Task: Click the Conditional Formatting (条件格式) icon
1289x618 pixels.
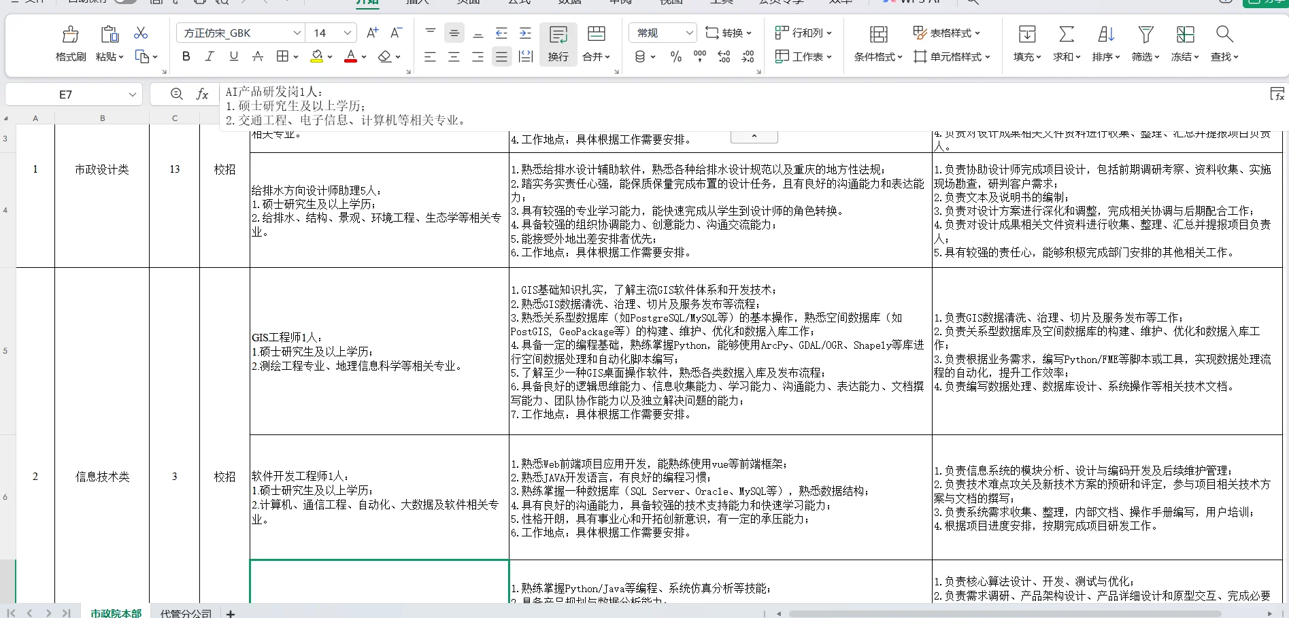Action: click(x=878, y=34)
